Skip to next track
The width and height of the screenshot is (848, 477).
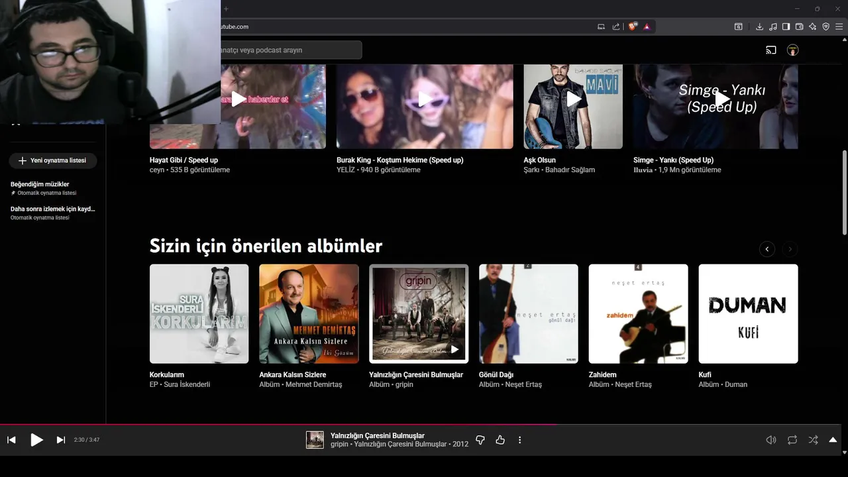61,440
